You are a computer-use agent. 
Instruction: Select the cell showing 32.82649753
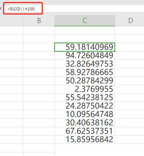pos(85,64)
